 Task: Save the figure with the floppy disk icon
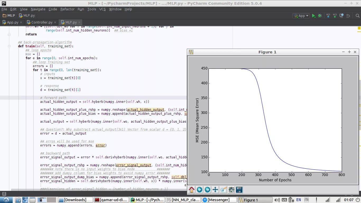click(239, 190)
